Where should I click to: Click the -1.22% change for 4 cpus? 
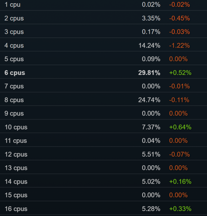coord(179,45)
